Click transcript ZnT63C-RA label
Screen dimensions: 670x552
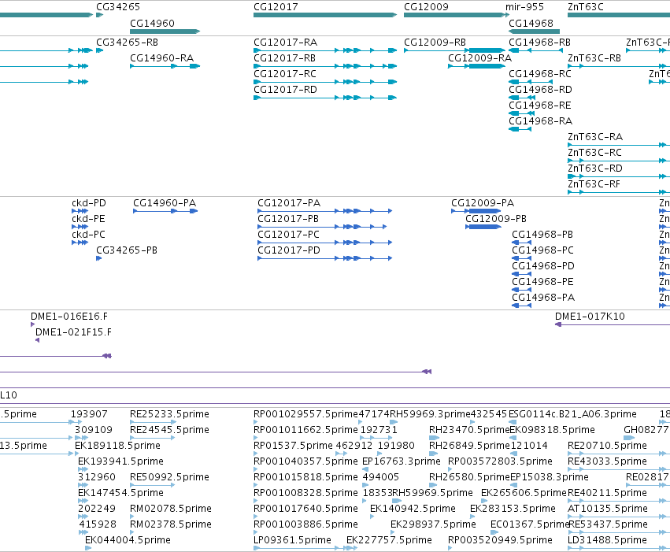click(x=595, y=137)
